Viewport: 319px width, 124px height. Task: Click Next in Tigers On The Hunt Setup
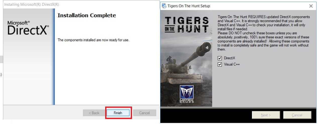pyautogui.click(x=266, y=115)
